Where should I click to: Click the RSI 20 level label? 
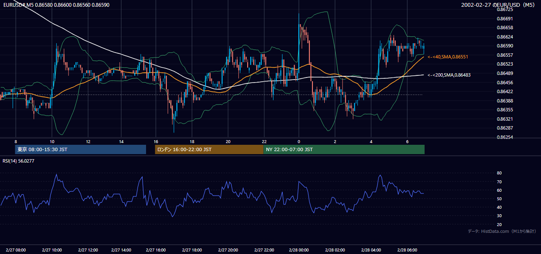point(500,224)
